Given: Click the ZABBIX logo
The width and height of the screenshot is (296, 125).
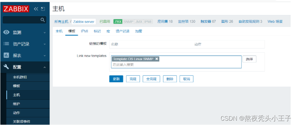Looking at the screenshot, I should click(x=16, y=9).
